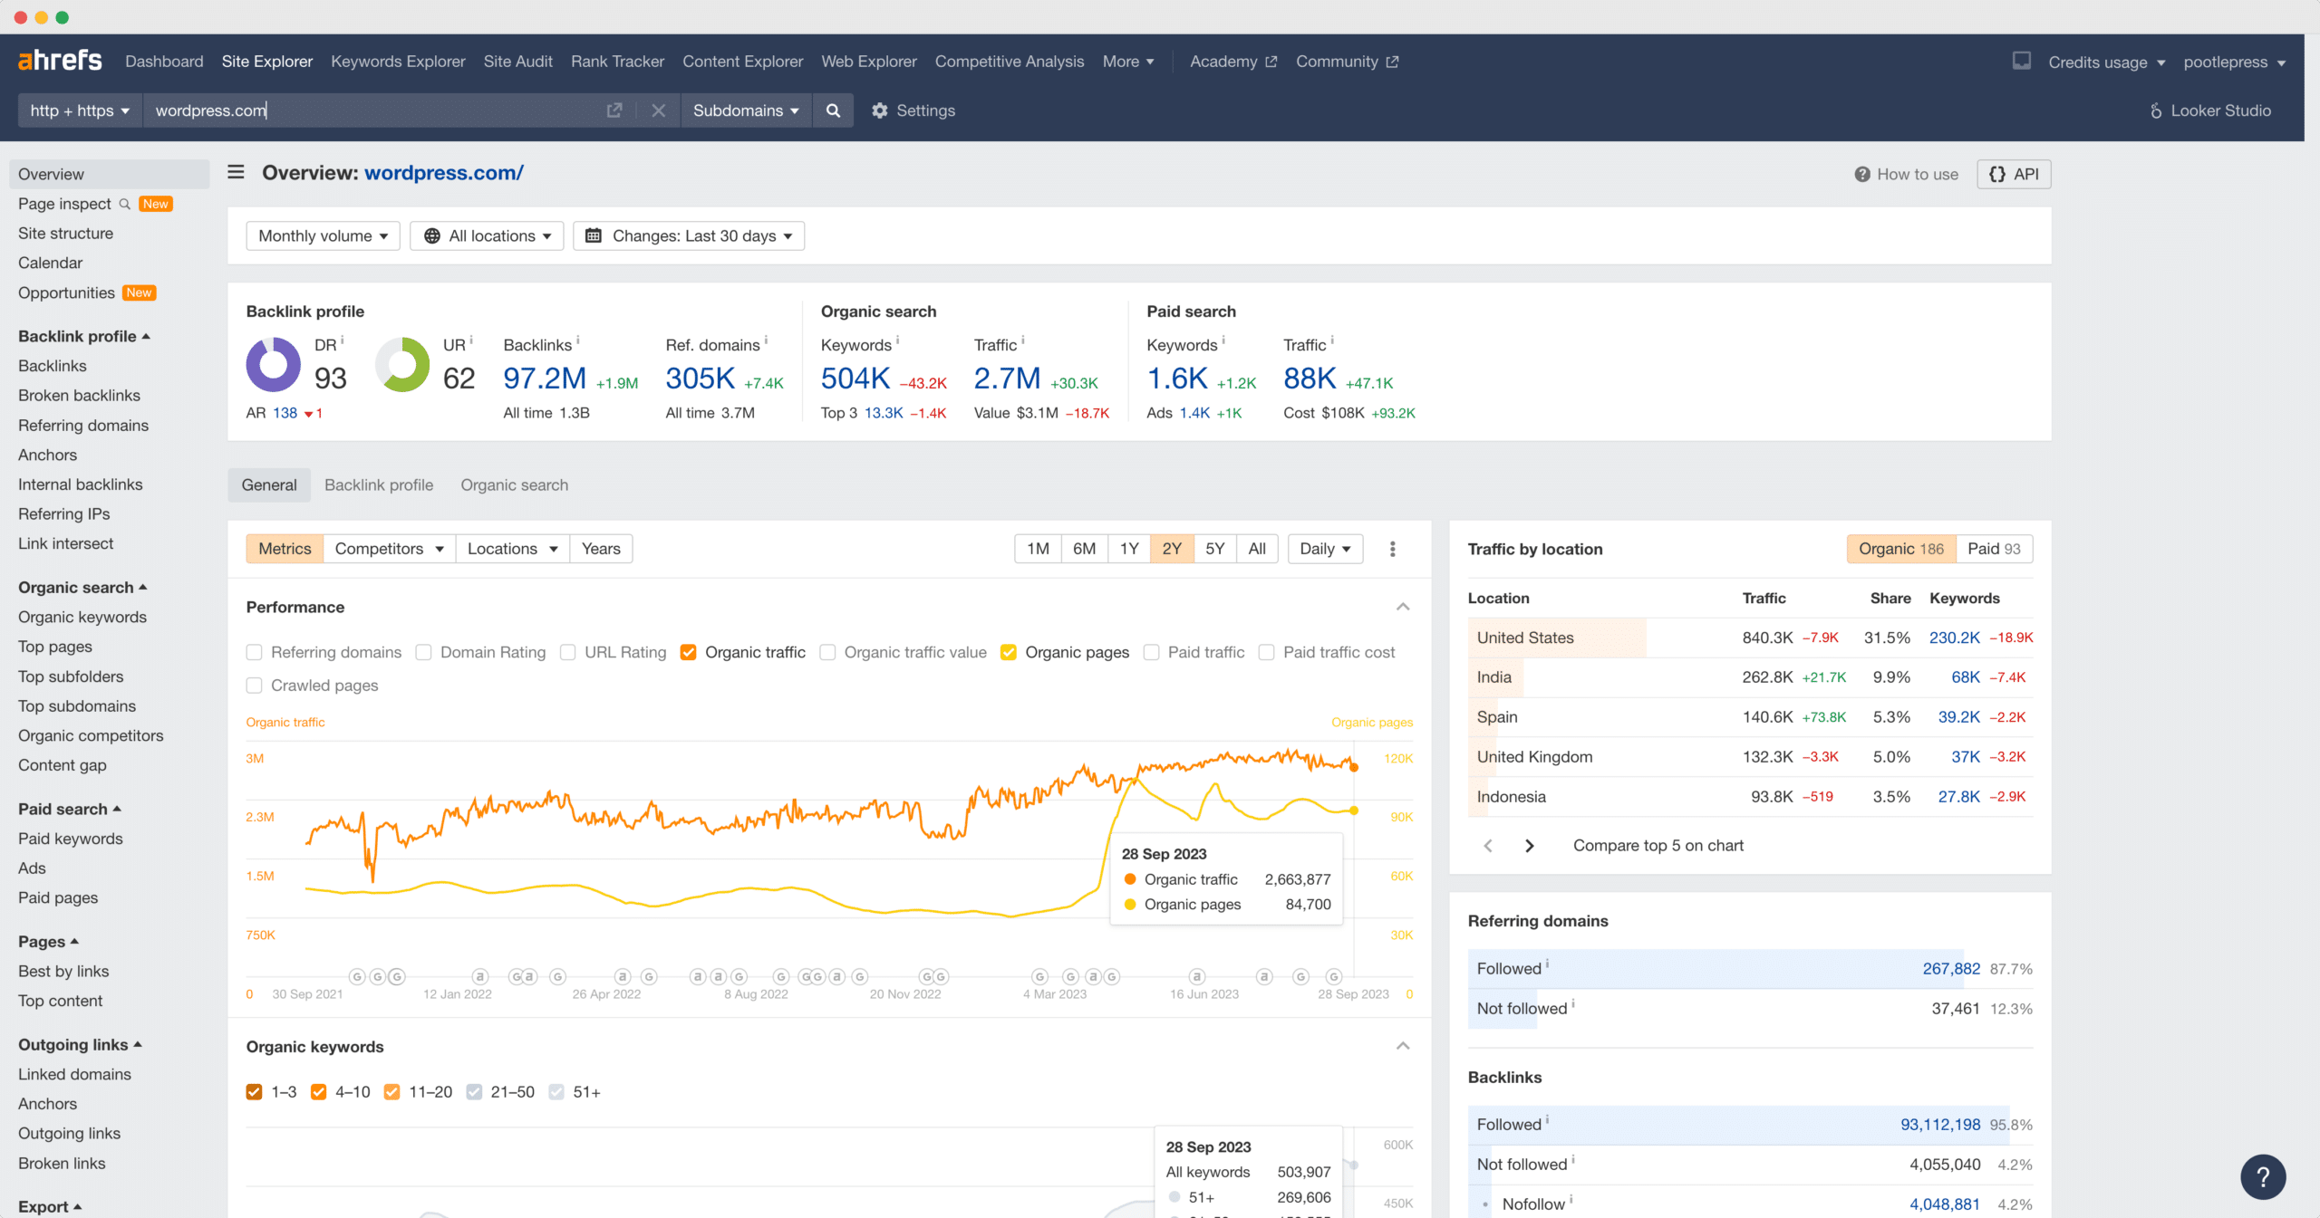Toggle the hamburger sidebar menu icon
2320x1218 pixels.
coord(236,172)
